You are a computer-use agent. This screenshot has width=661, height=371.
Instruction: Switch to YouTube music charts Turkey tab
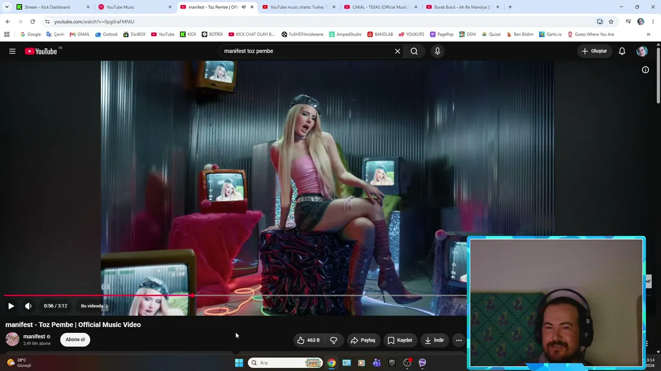(299, 7)
